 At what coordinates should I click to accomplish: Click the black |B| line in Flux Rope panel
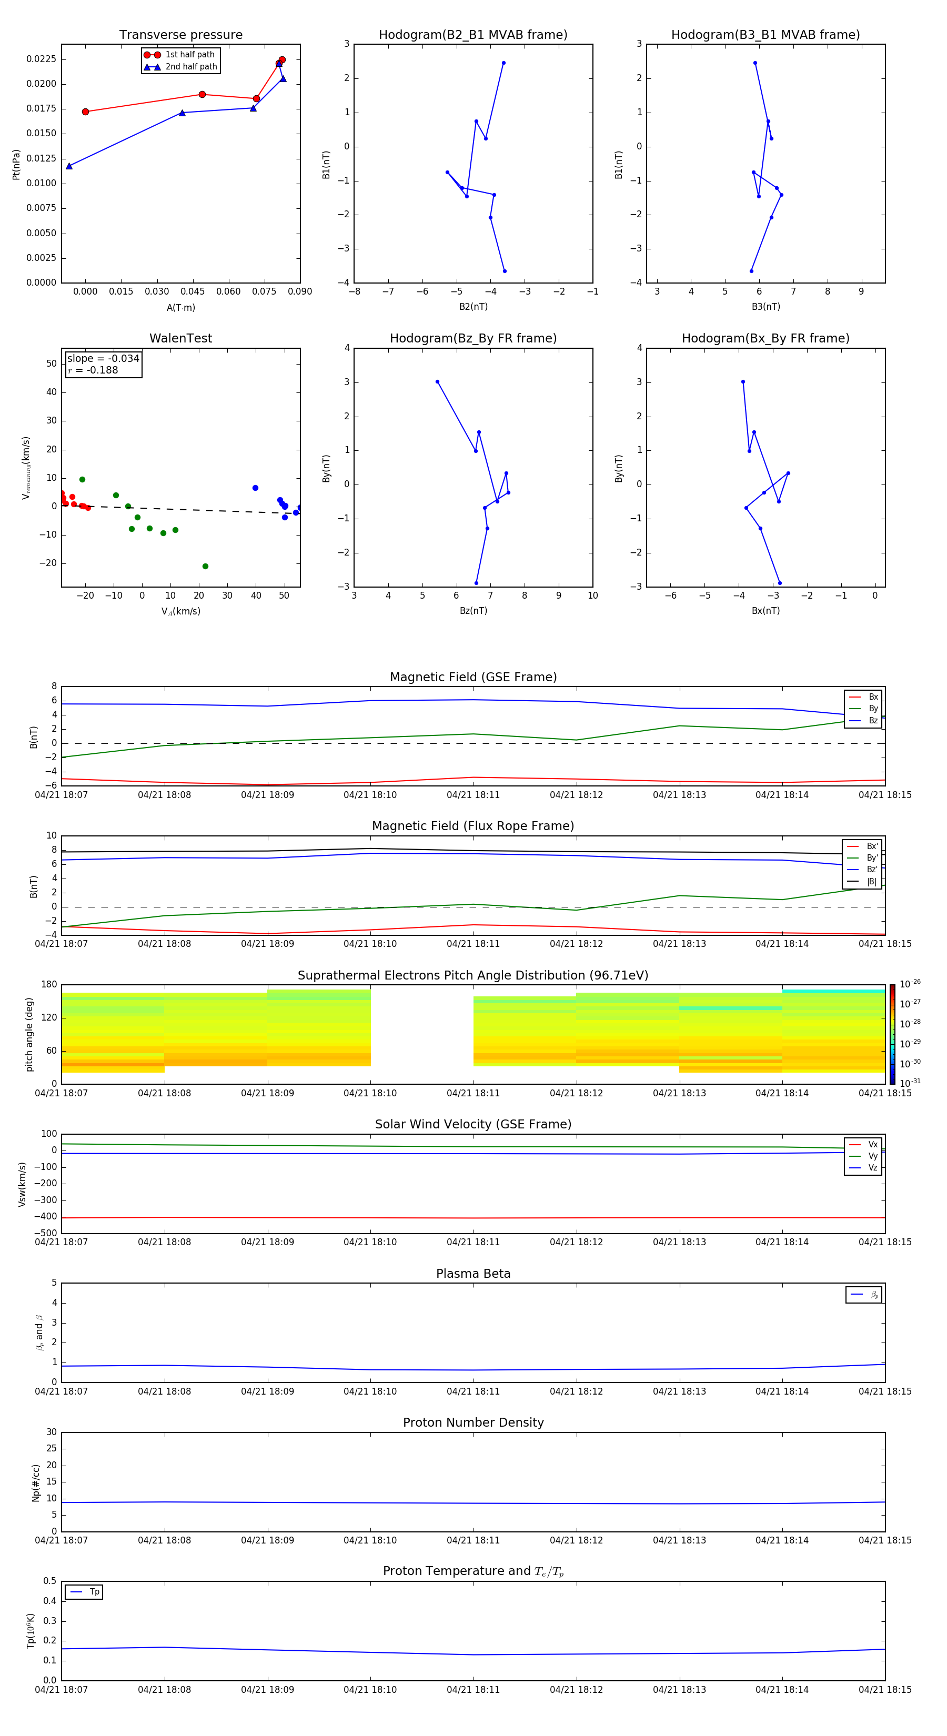click(472, 851)
